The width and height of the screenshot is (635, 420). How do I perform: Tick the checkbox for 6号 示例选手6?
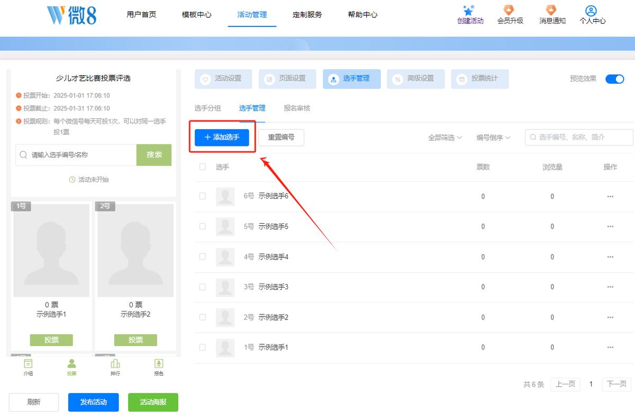click(x=203, y=196)
